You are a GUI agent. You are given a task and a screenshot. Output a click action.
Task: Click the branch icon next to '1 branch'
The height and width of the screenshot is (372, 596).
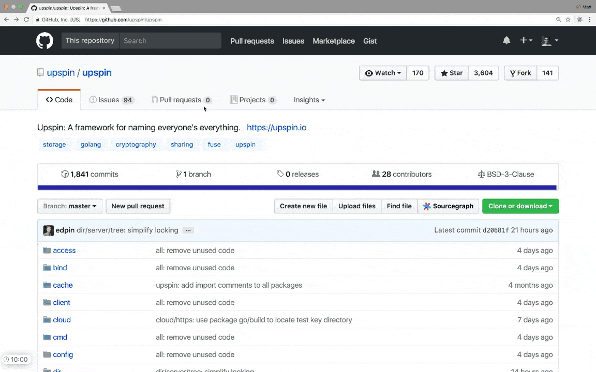coord(178,174)
